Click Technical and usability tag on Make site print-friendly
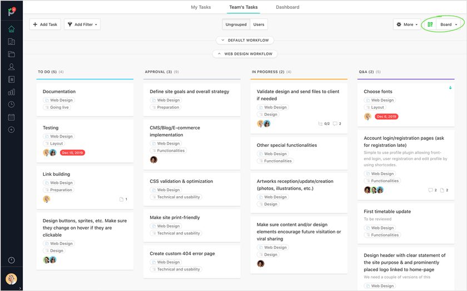 (x=176, y=233)
